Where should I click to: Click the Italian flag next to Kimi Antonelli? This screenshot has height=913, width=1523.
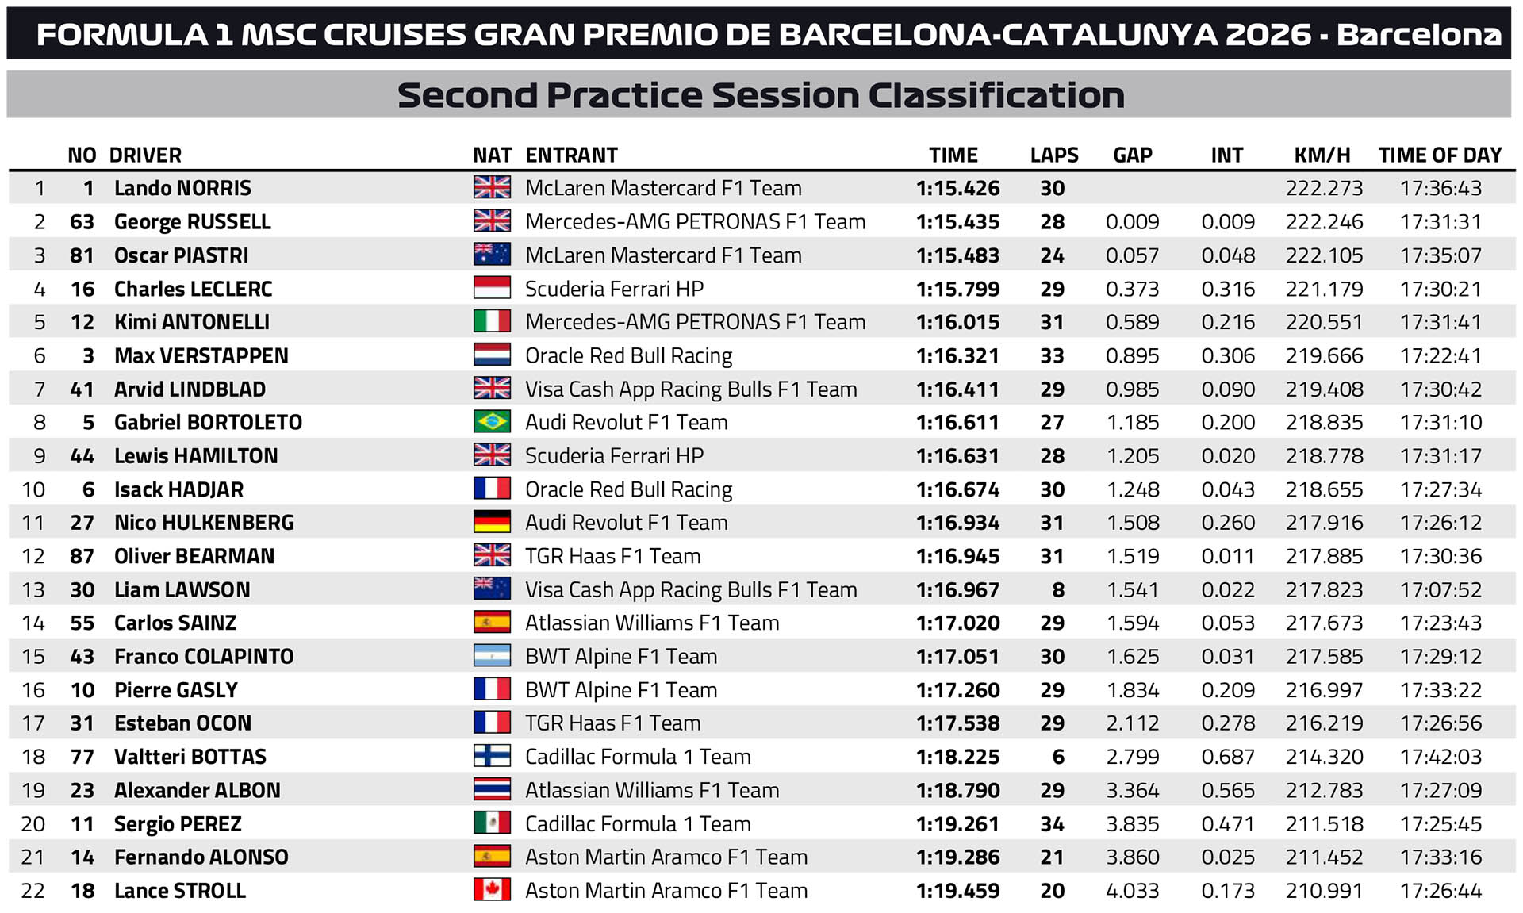click(492, 321)
